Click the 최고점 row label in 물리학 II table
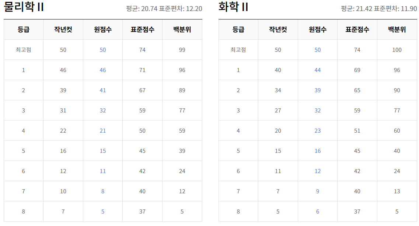419x226 pixels. pyautogui.click(x=24, y=50)
